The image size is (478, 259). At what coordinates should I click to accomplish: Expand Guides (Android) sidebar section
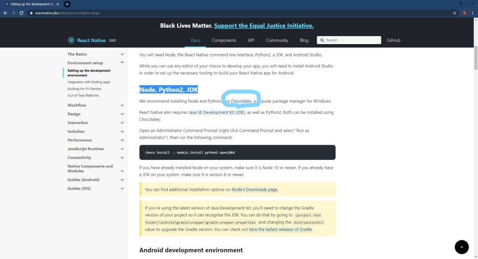point(95,180)
